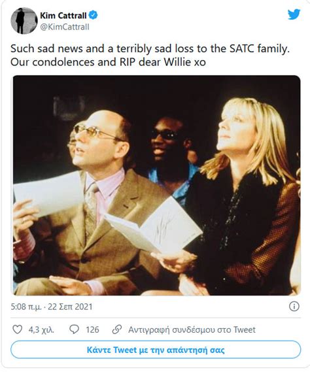Open Kim Cattrall's profile avatar
This screenshot has height=372, width=310.
pyautogui.click(x=24, y=21)
